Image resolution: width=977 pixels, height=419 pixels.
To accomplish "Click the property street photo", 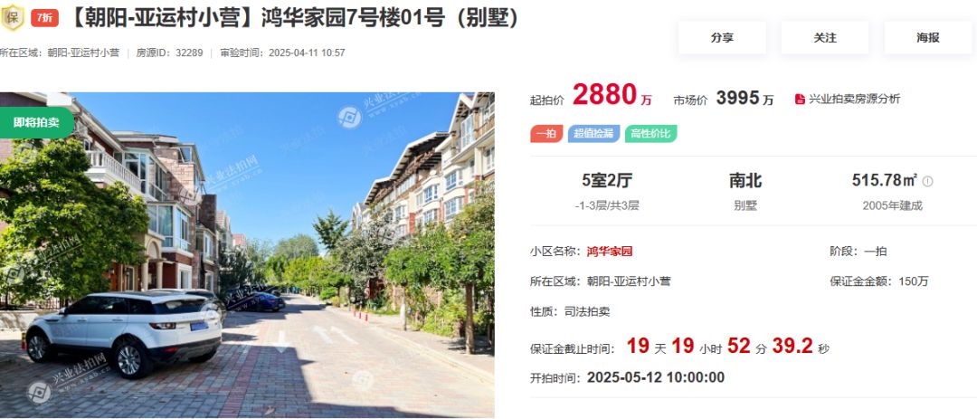I will [x=247, y=255].
